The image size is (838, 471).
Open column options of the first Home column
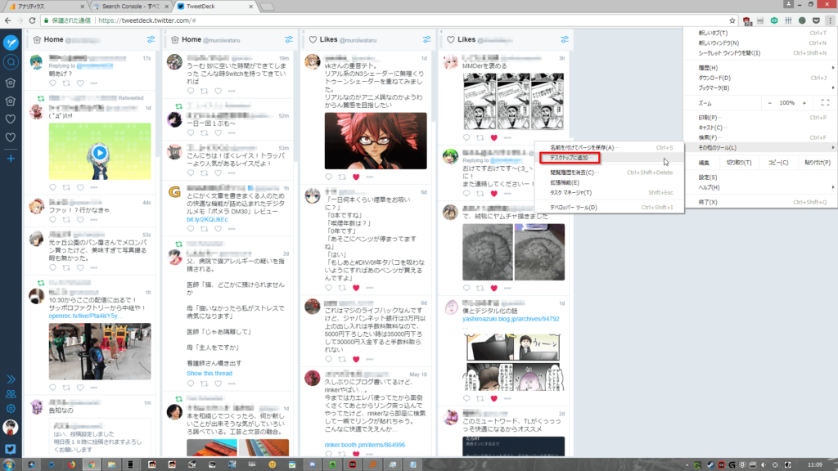pyautogui.click(x=151, y=39)
